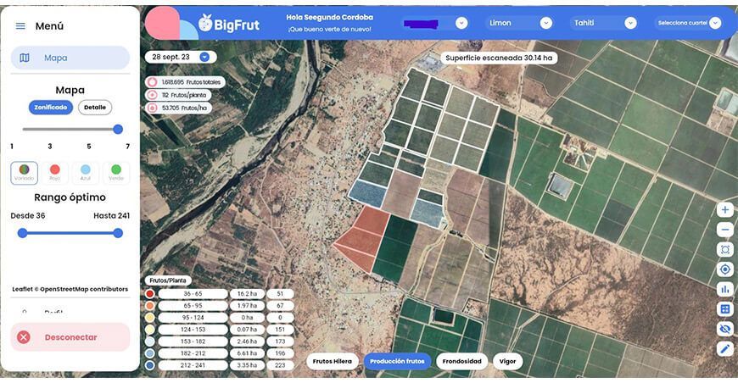This screenshot has width=738, height=383.
Task: Click the 36 - 65 range label
Action: (193, 294)
